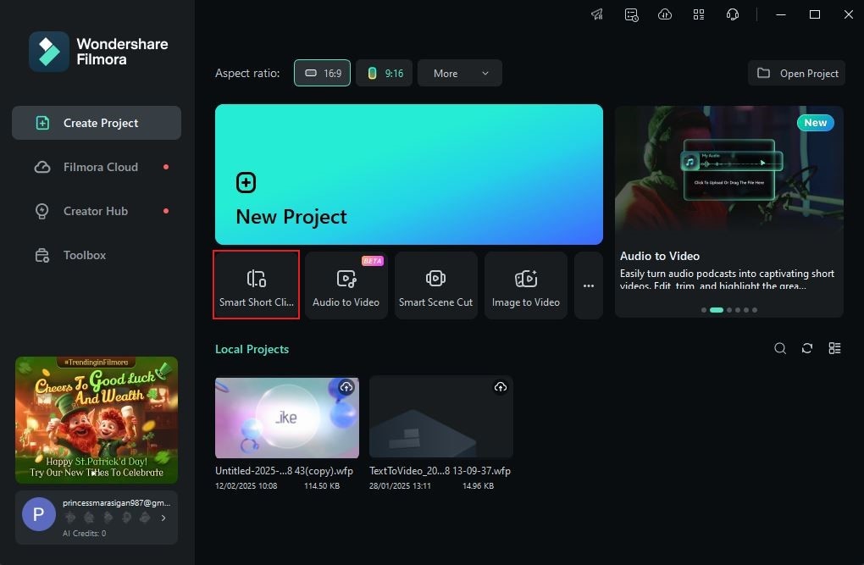864x565 pixels.
Task: Open Filmora Cloud in sidebar
Action: coord(97,167)
